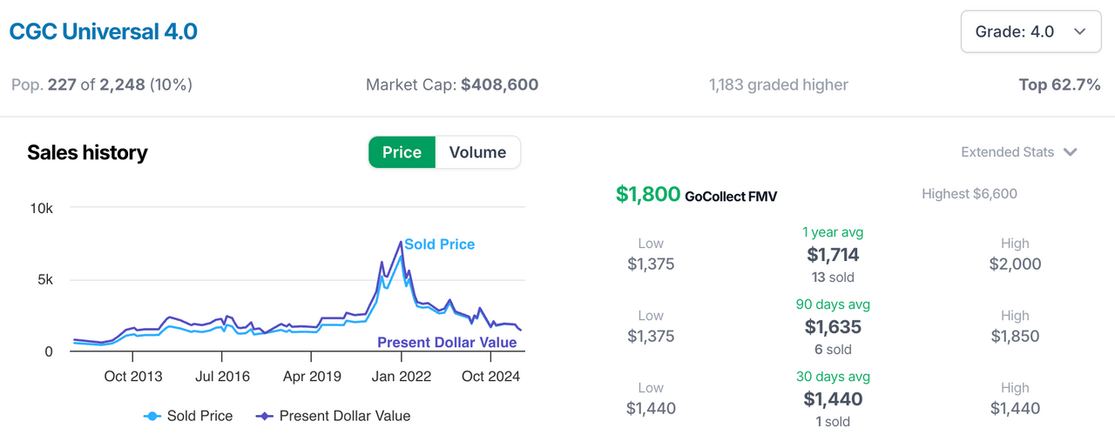Click the Extended Stats chevron arrow

[1071, 152]
